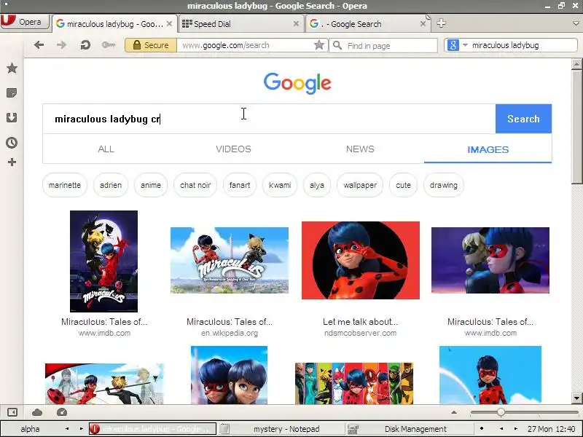
Task: Click the Opera Turbo speedometer icon
Action: pos(62,412)
